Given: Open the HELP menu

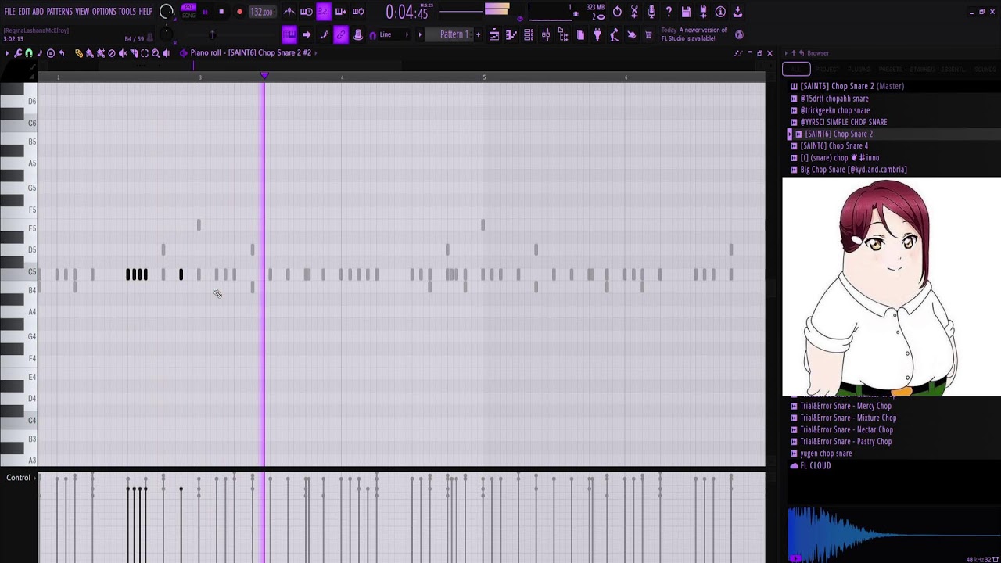Looking at the screenshot, I should (x=145, y=12).
